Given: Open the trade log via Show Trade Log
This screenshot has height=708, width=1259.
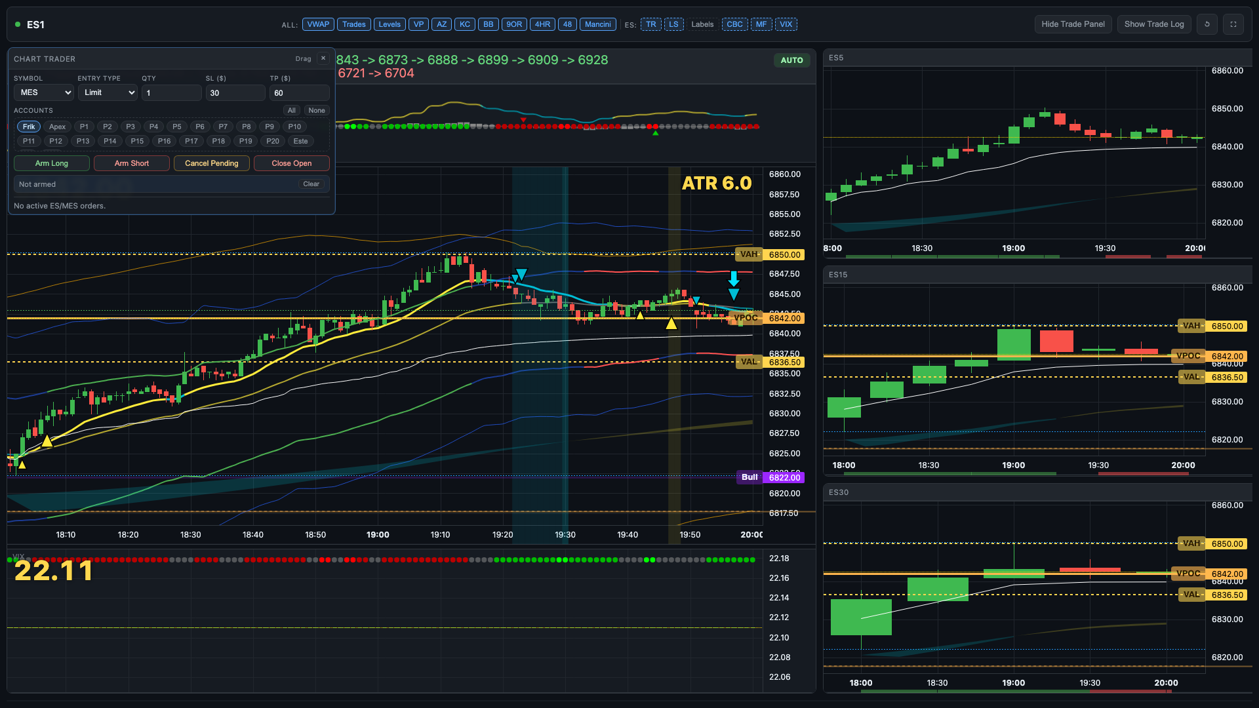Looking at the screenshot, I should tap(1154, 24).
